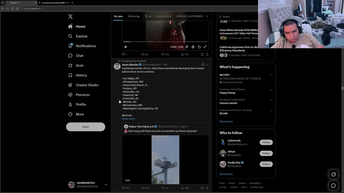Select the For you tab
344x193 pixels.
[x=118, y=16]
